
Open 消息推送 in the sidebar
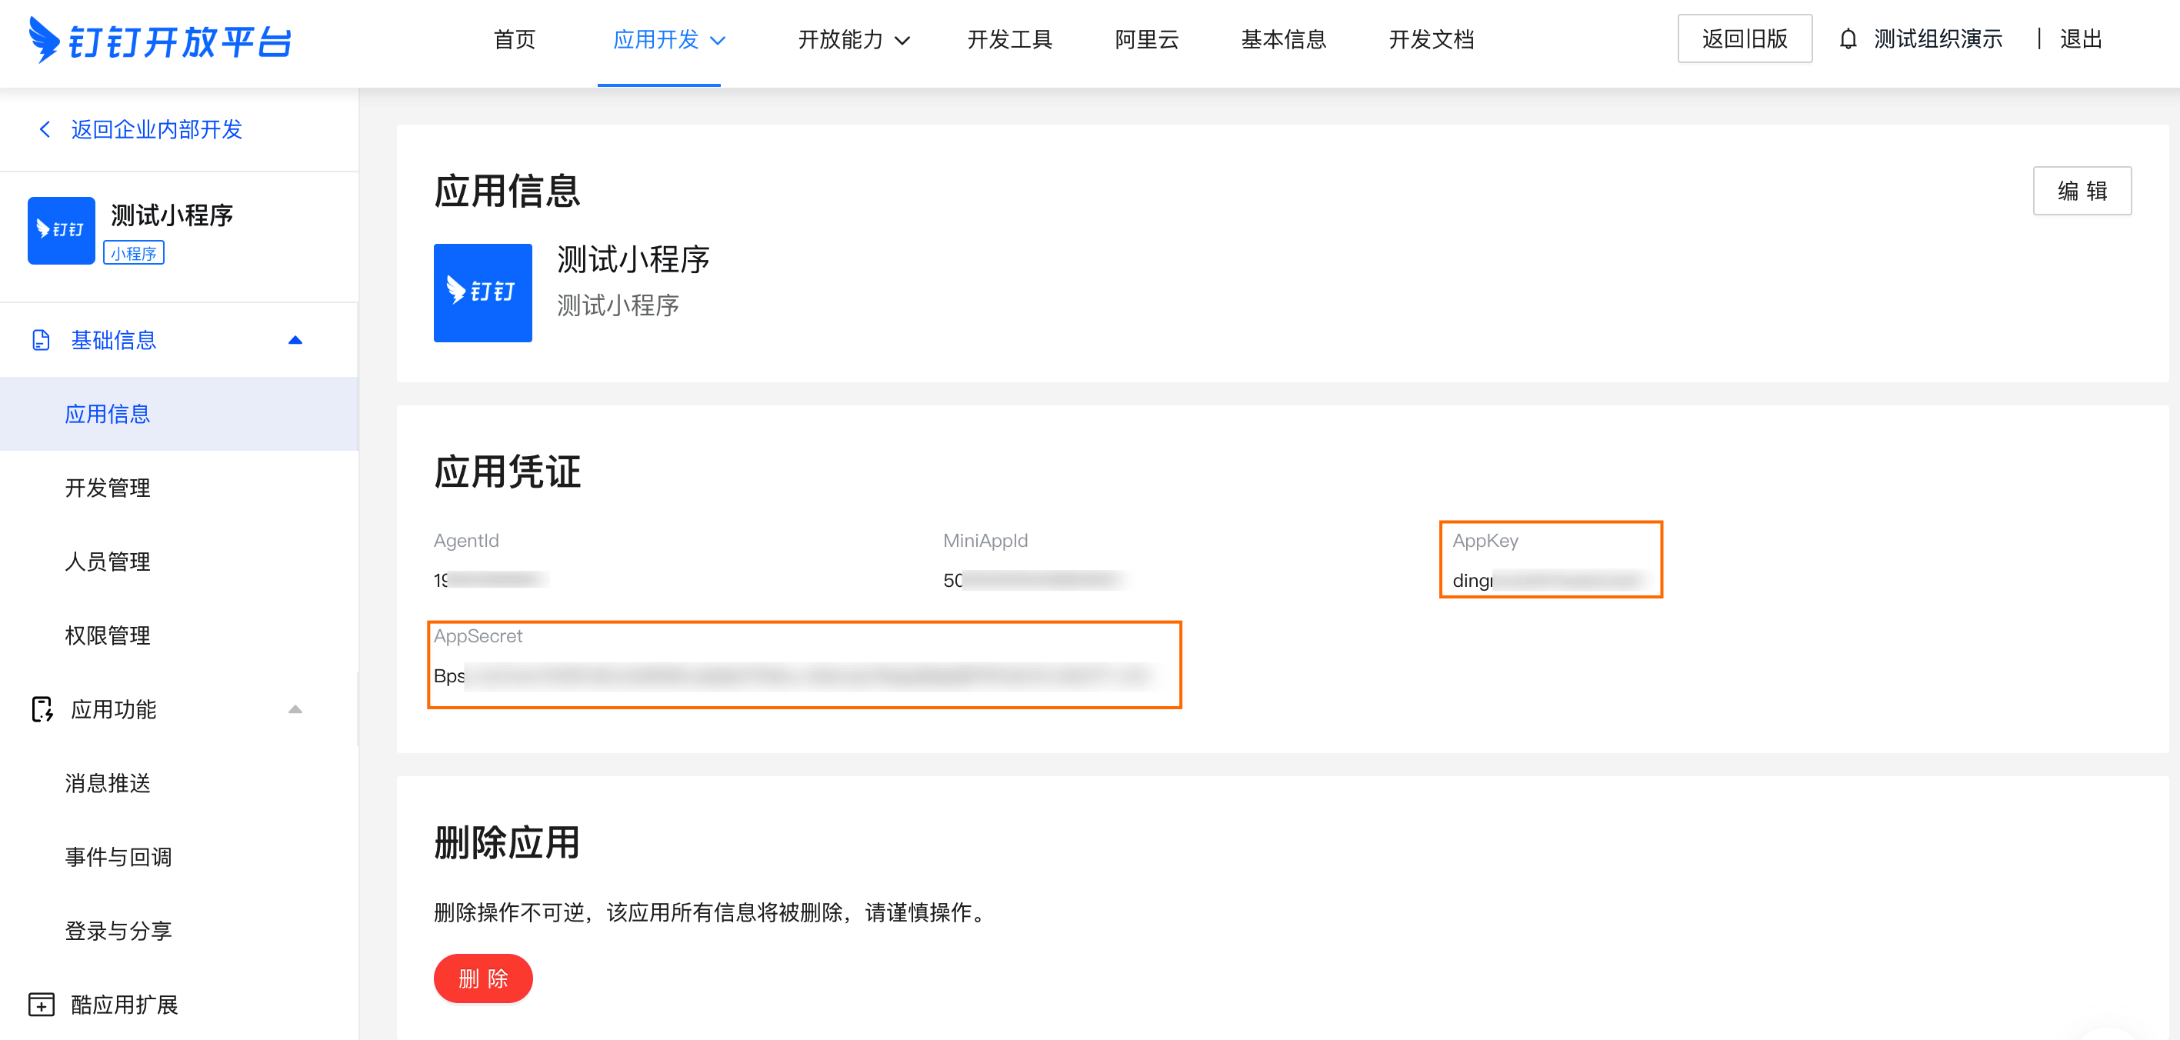(108, 783)
